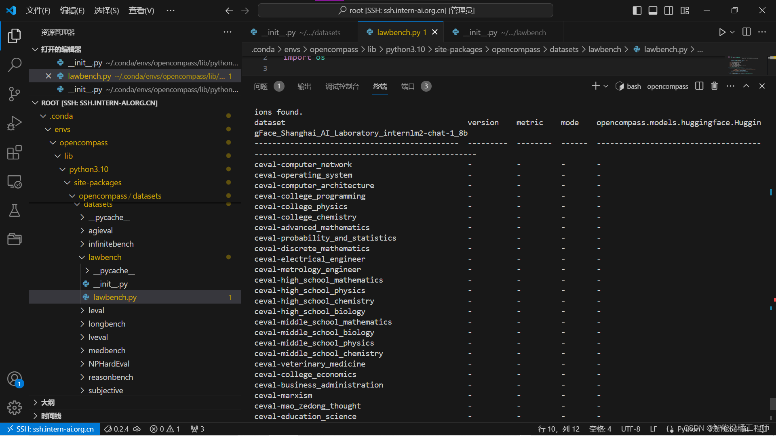Open the overflow menu ellipsis in title bar
This screenshot has height=436, width=776.
pos(171,10)
